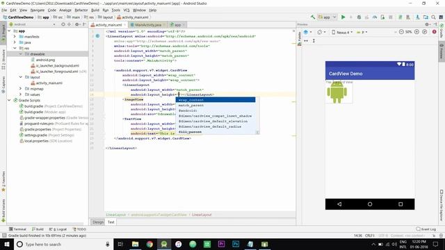This screenshot has width=445, height=250.
Task: Open the Project tool window side tab
Action: click(3, 33)
